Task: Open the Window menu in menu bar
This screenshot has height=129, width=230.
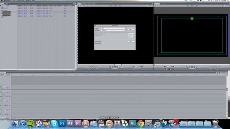Action: tap(28, 1)
